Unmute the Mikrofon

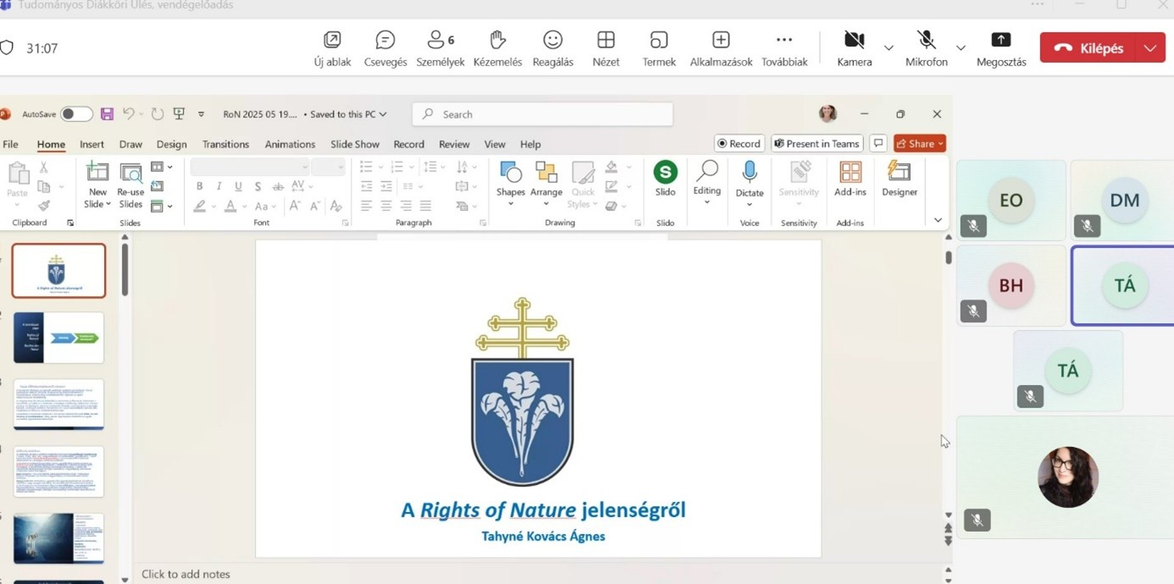926,41
